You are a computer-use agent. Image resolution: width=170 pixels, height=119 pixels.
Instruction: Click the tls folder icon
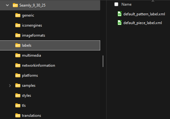(18, 106)
